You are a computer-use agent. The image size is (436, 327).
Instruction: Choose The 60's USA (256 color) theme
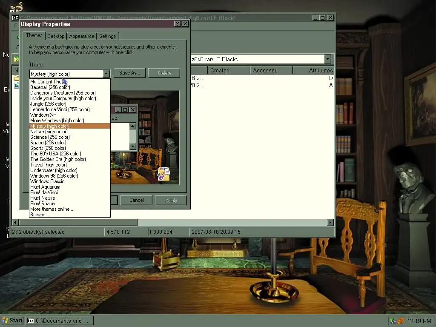[70, 154]
